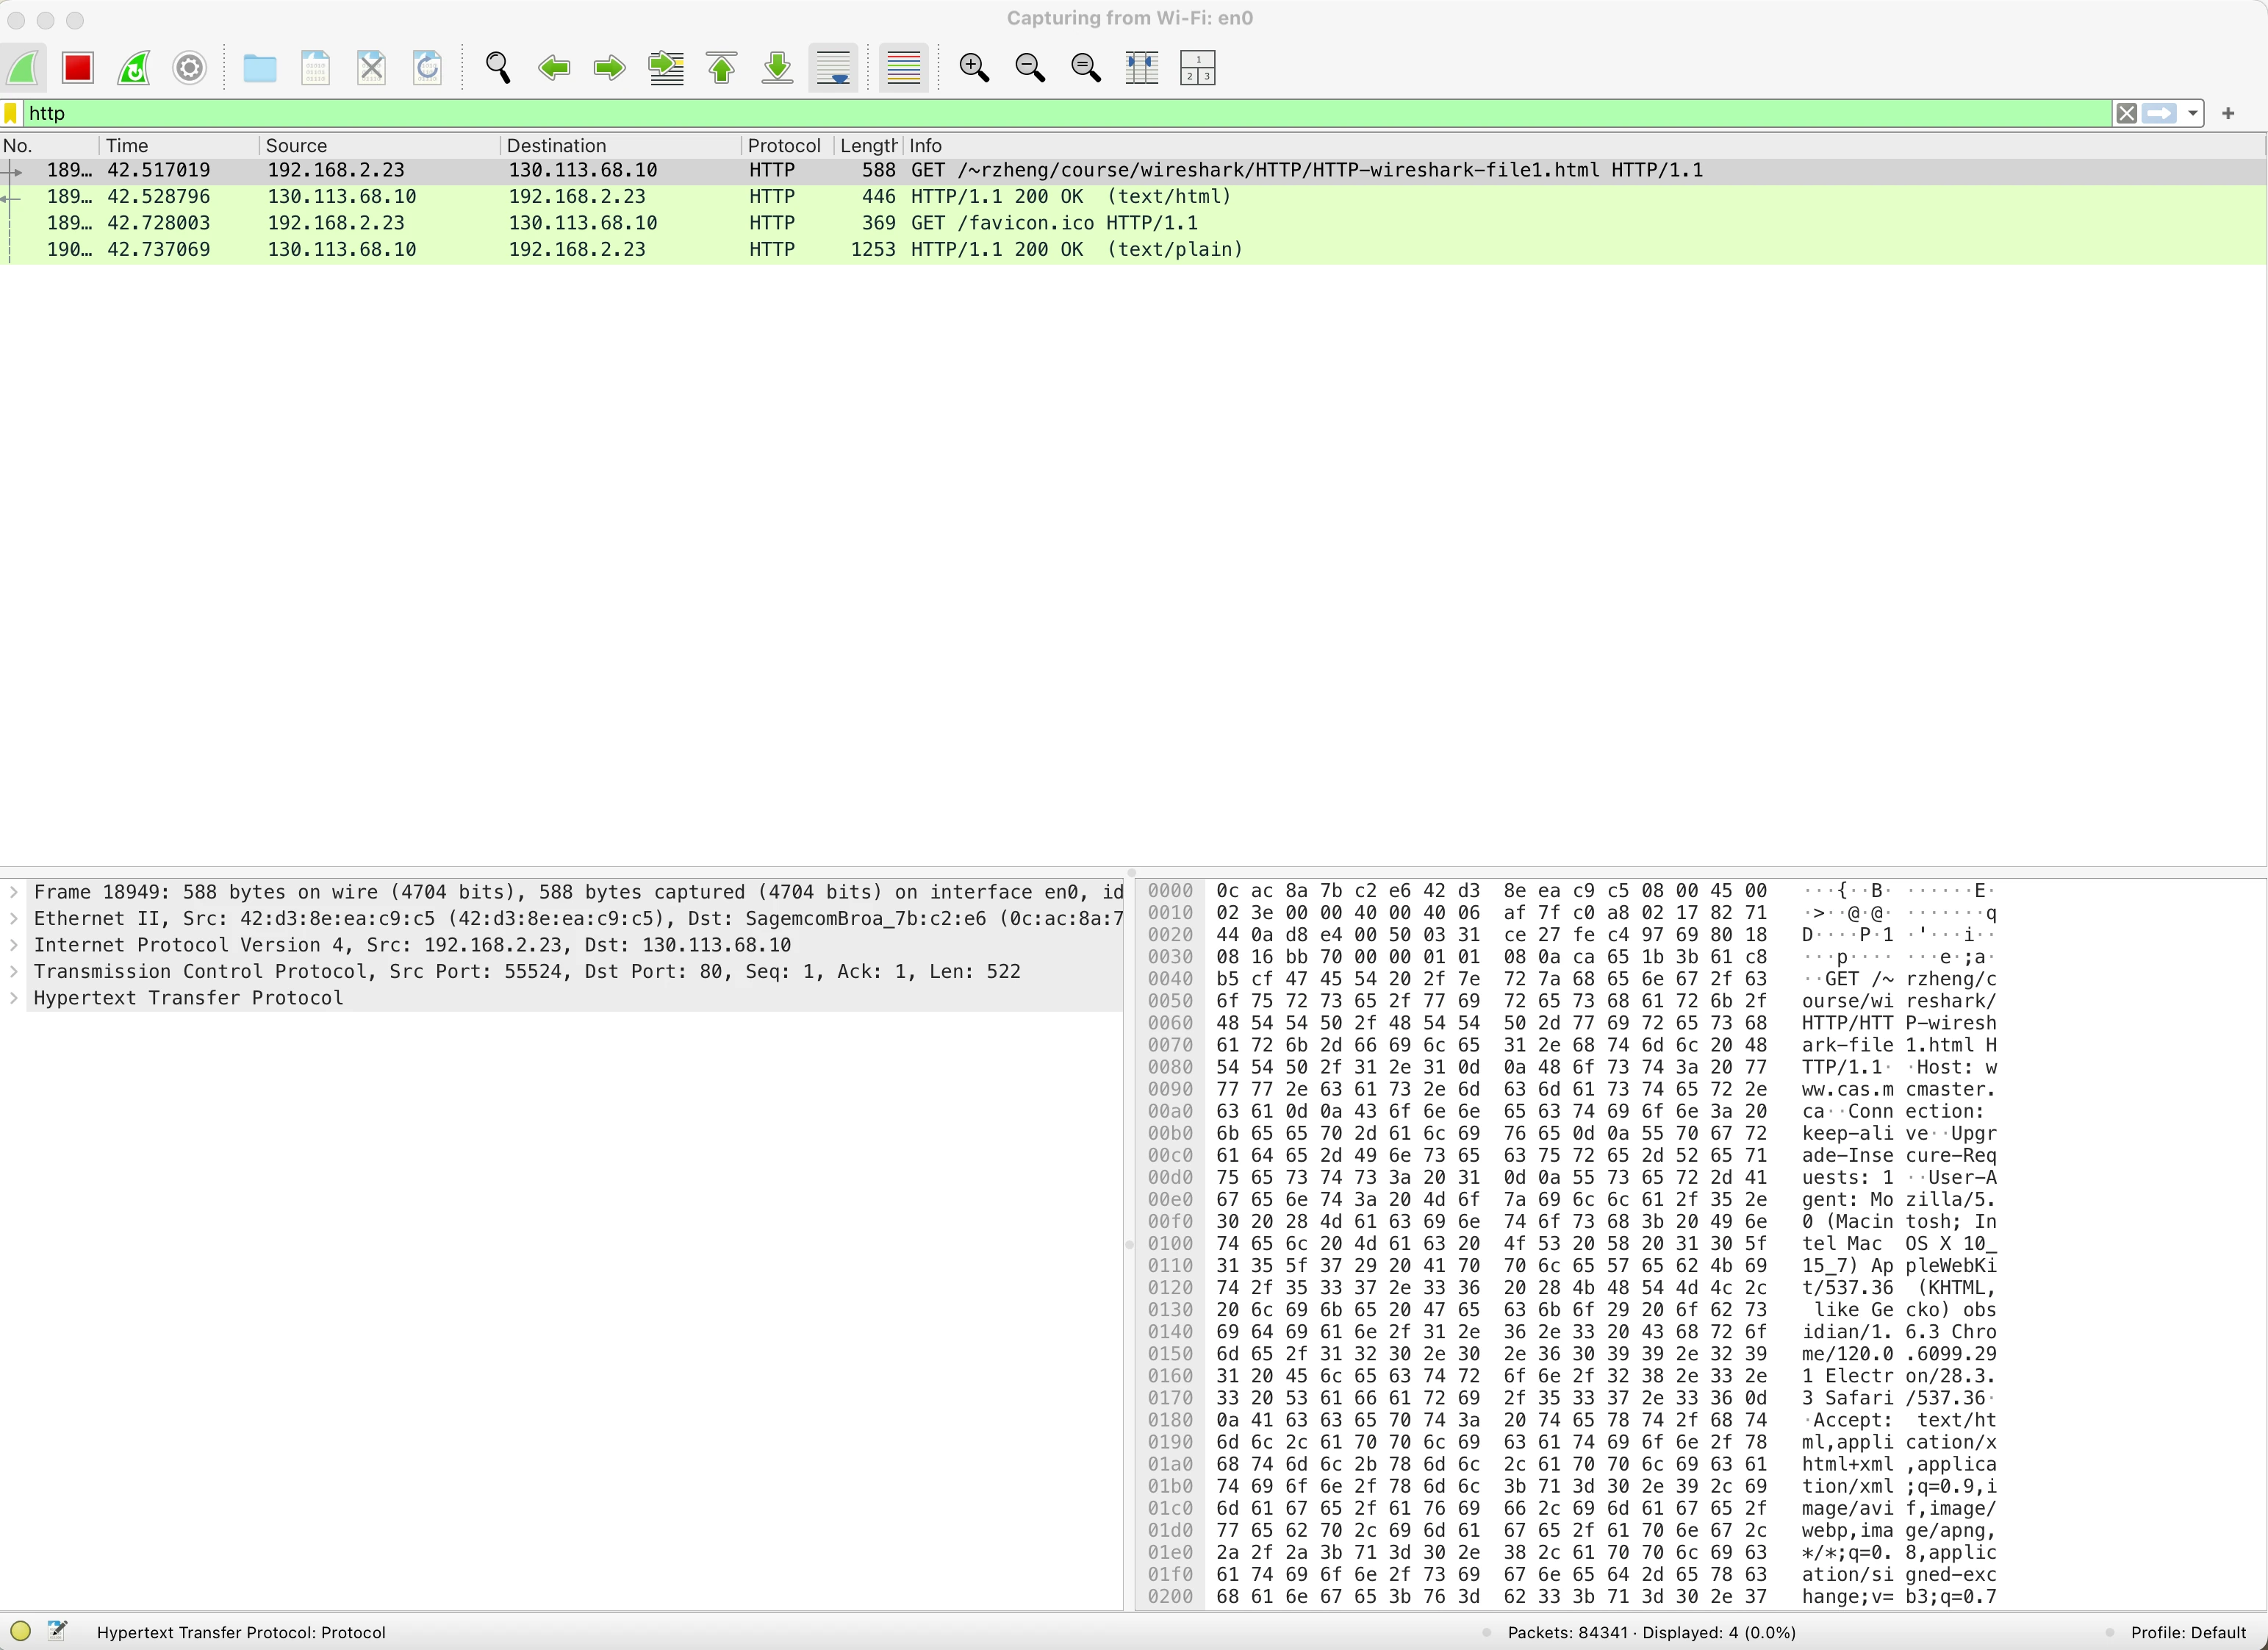2268x1650 pixels.
Task: Click the 'Host: w' ASCII text
Action: [1956, 1067]
